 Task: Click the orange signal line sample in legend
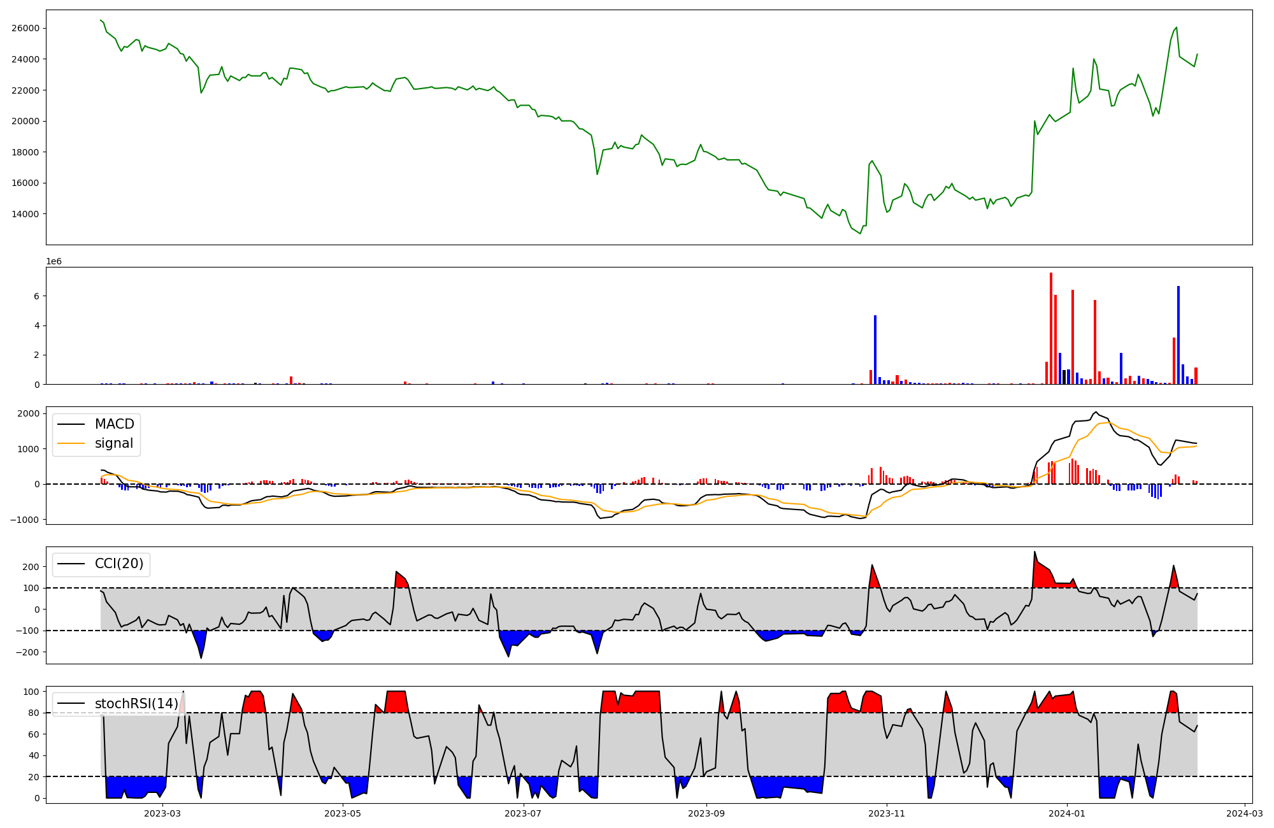71,443
